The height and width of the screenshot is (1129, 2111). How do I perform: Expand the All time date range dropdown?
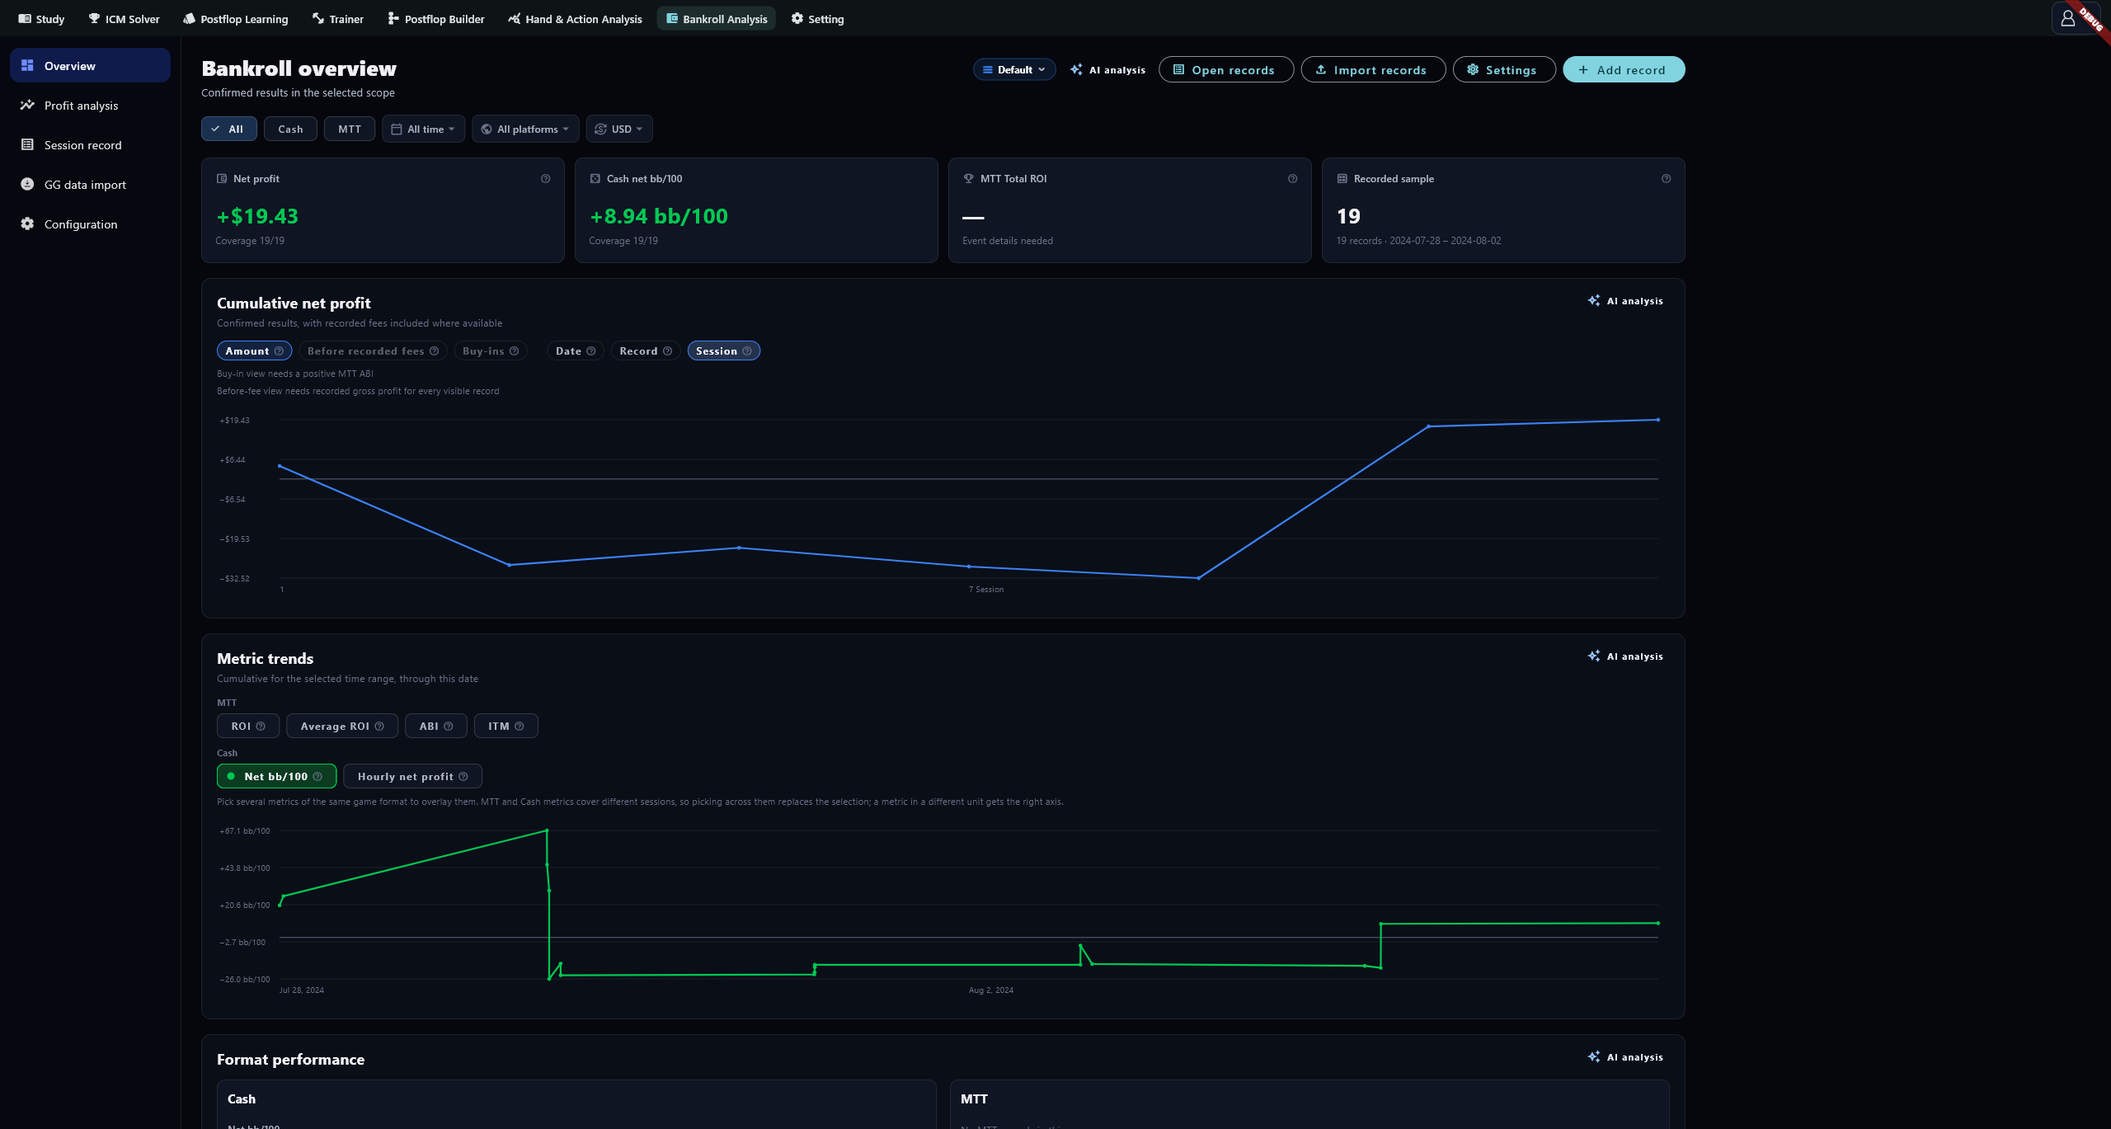coord(423,129)
